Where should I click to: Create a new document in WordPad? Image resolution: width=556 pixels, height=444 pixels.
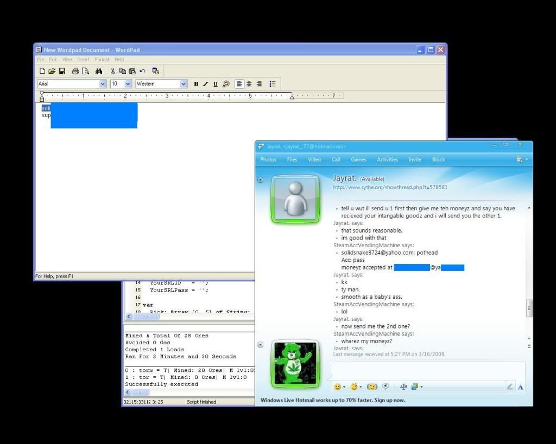click(42, 71)
